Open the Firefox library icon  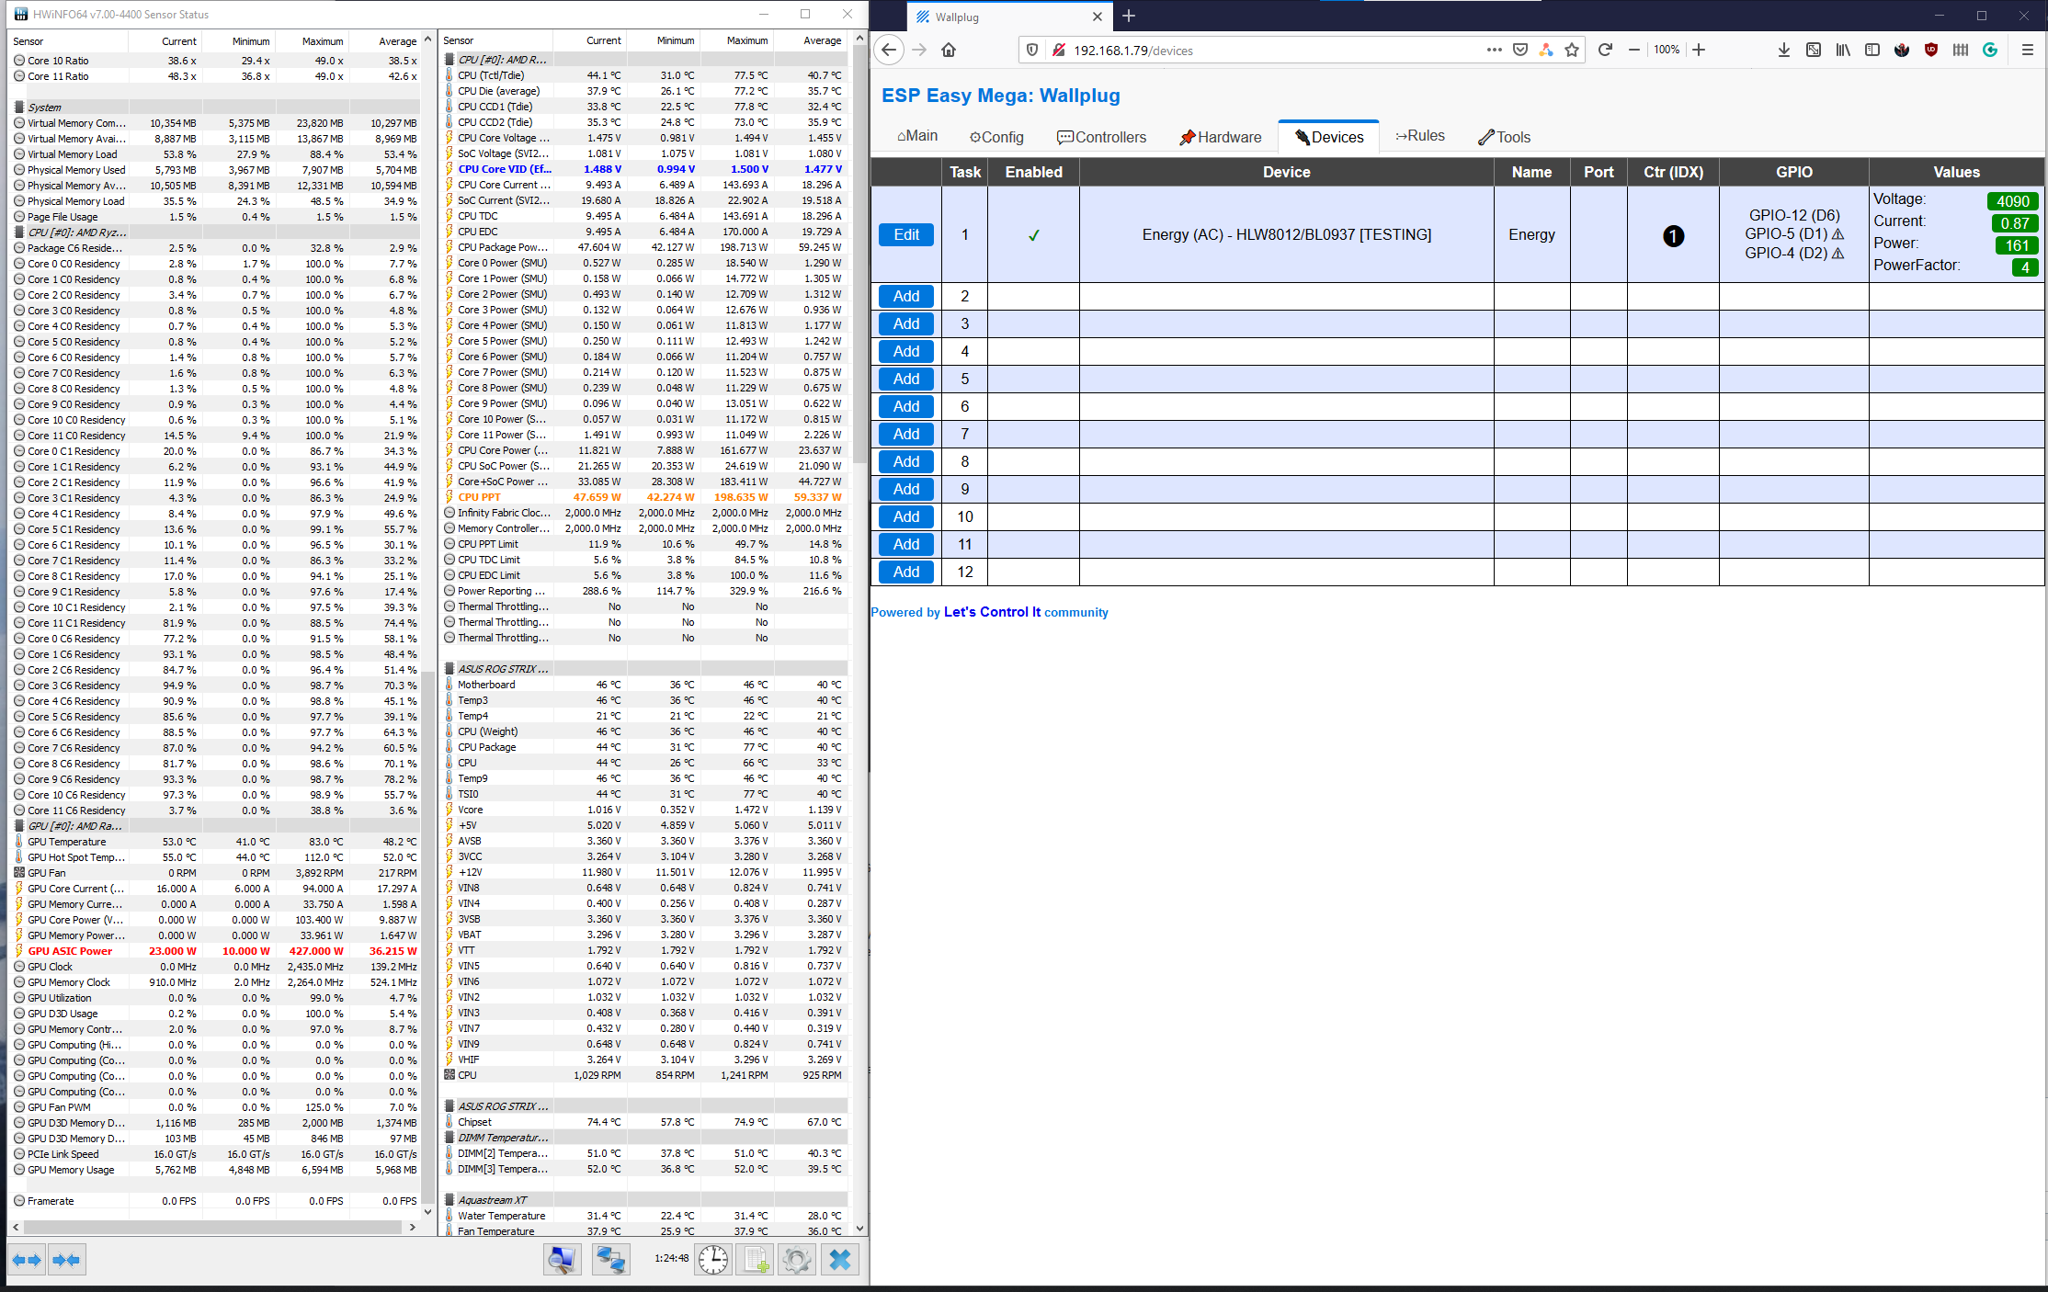tap(1843, 50)
